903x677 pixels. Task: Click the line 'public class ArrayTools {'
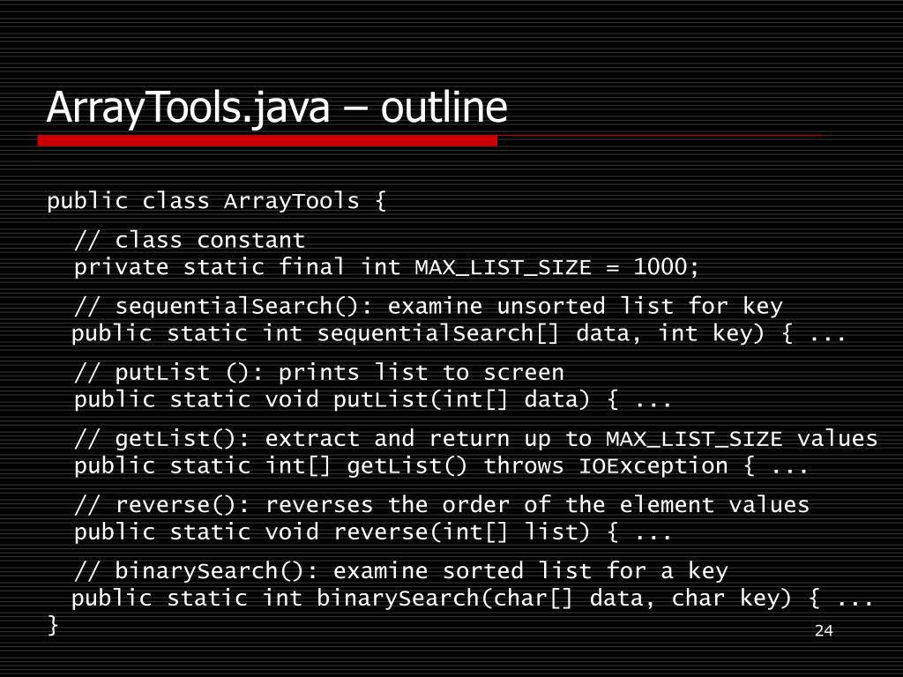[217, 201]
